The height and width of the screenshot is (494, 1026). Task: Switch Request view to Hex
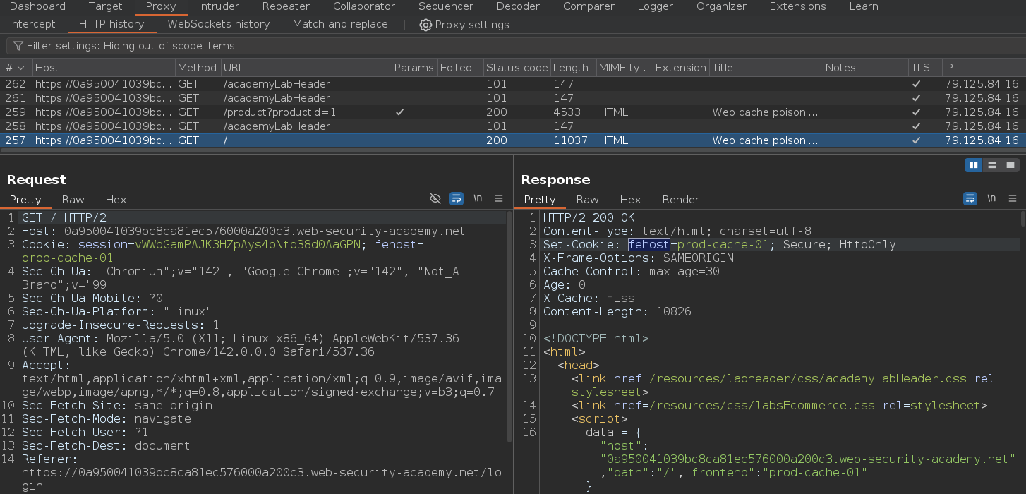coord(116,200)
